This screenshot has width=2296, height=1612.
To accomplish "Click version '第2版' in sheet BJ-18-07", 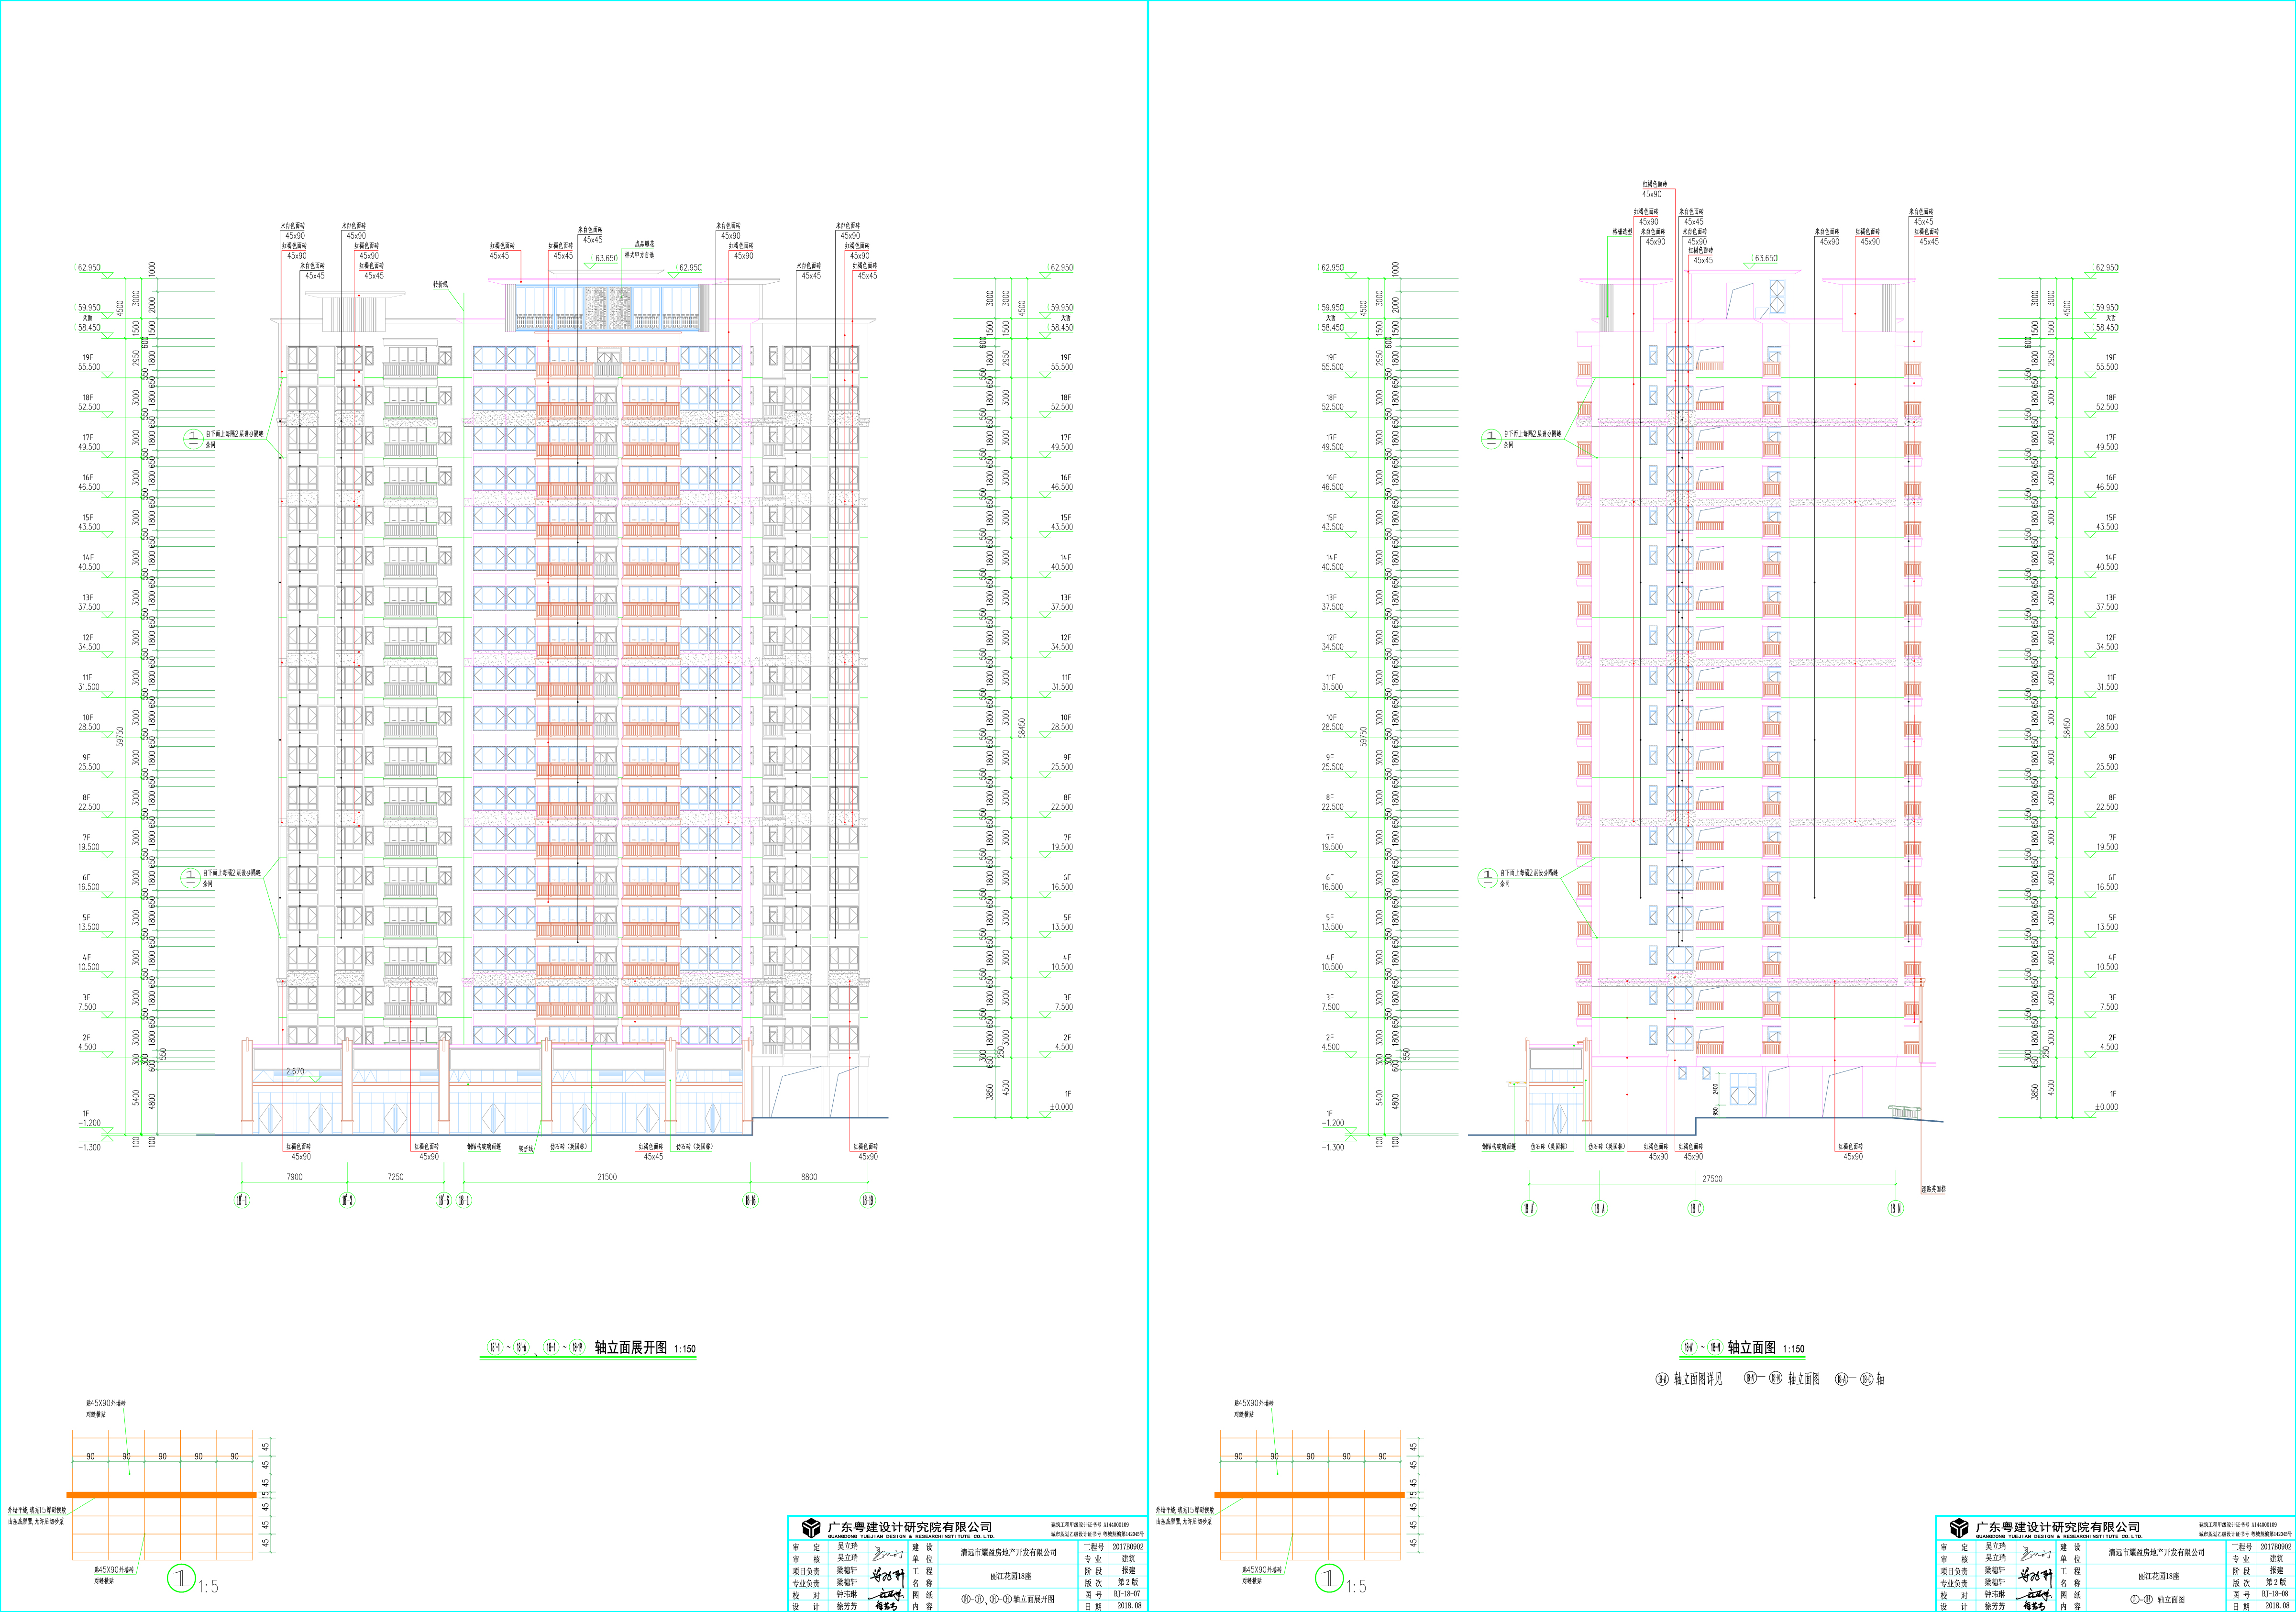I will 1128,1583.
